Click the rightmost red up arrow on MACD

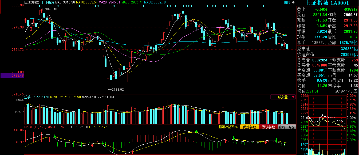click(266, 143)
